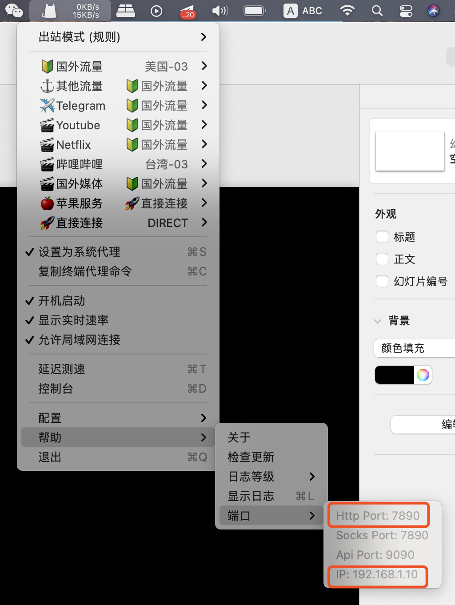Open WeChat icon in the menu bar
This screenshot has width=455, height=605.
pyautogui.click(x=14, y=11)
